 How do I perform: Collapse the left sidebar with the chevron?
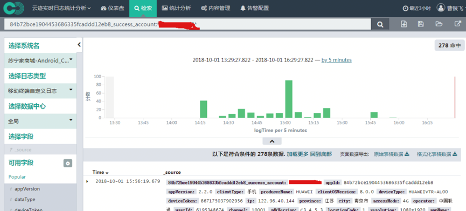pos(79,45)
